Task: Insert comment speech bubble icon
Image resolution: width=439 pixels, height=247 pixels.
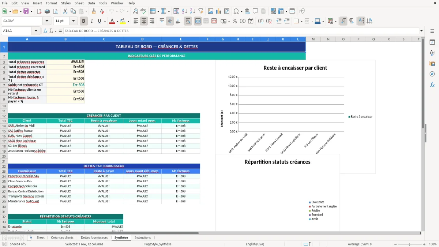Action: 255,11
